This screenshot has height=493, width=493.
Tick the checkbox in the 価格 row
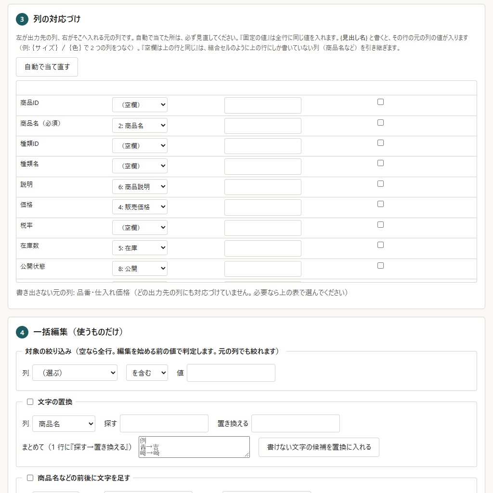click(380, 204)
